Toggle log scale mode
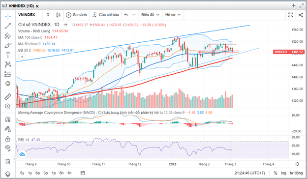Screen dimensions: 307x179 pos(283,173)
